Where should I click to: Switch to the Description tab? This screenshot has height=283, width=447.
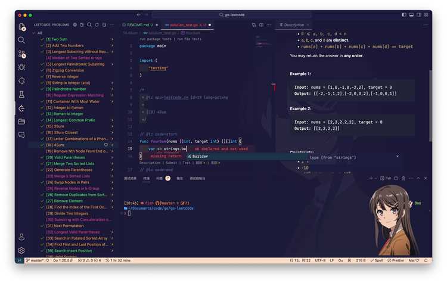[294, 25]
